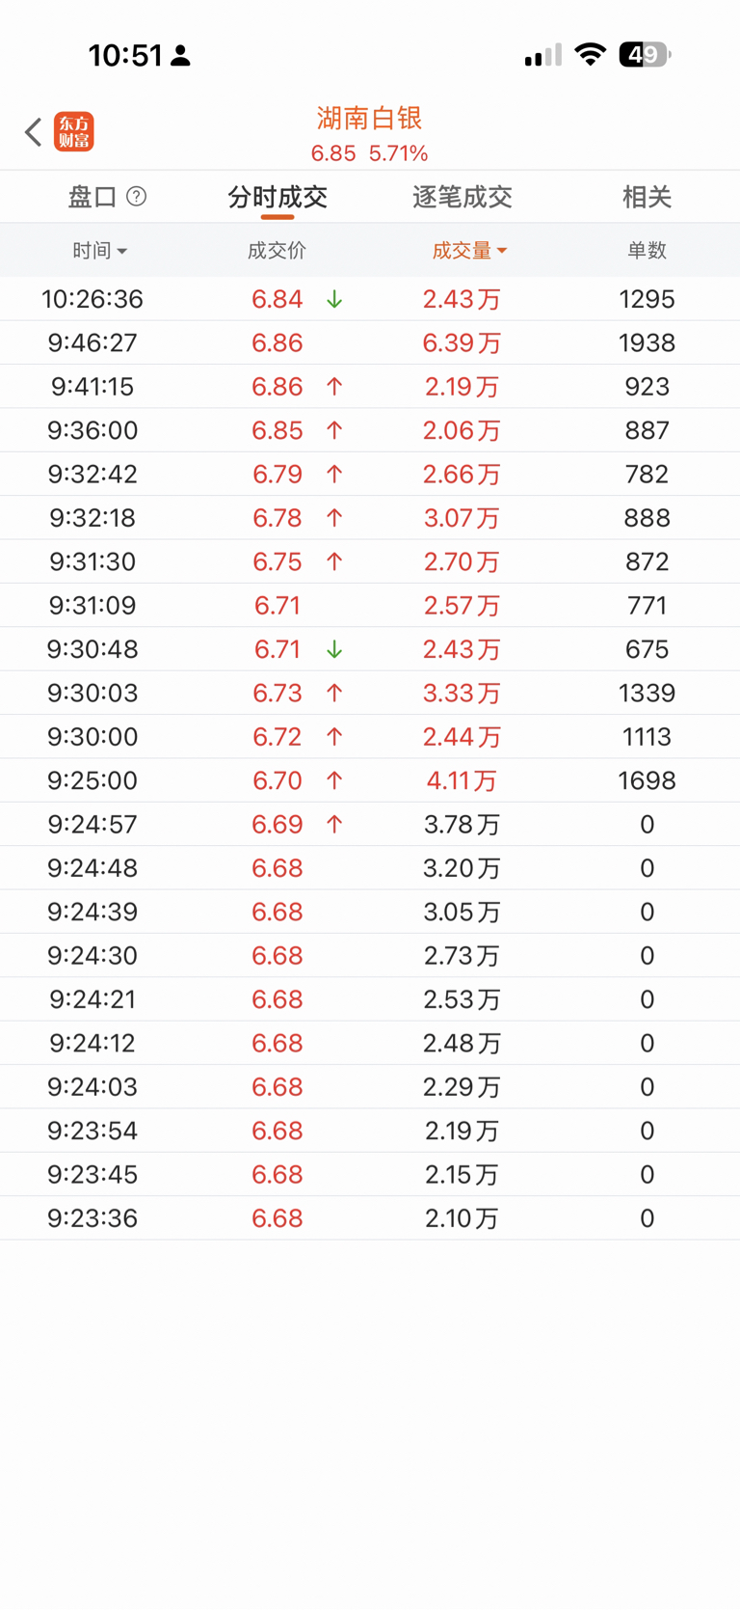This screenshot has width=740, height=1610.
Task: Sort by 时间 column dropdown
Action: pos(99,251)
